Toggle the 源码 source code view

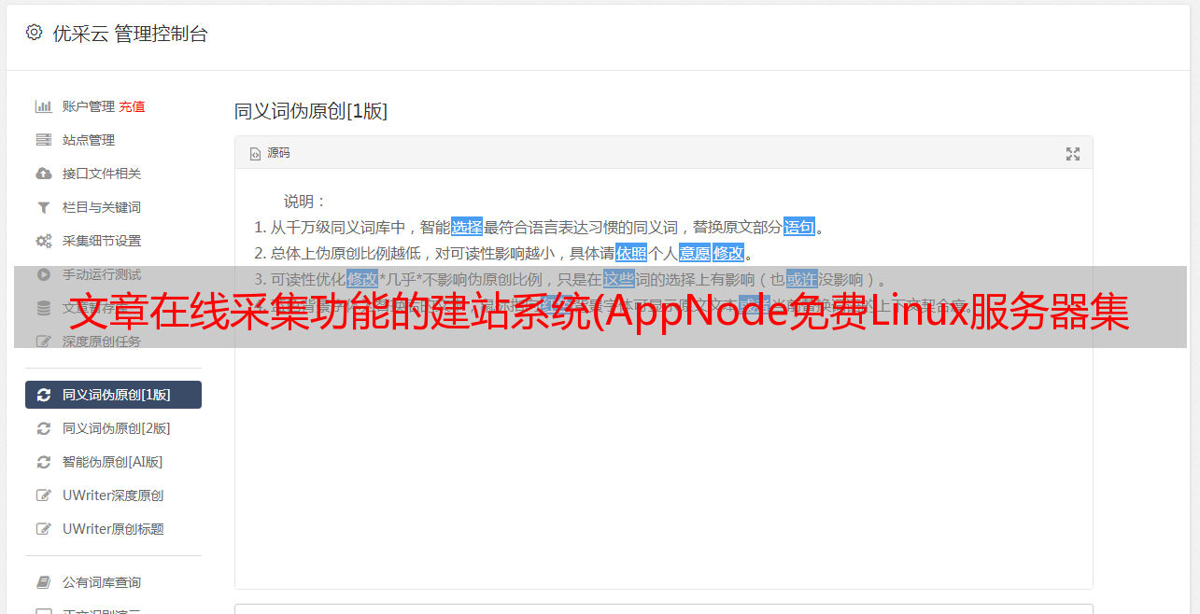(270, 153)
